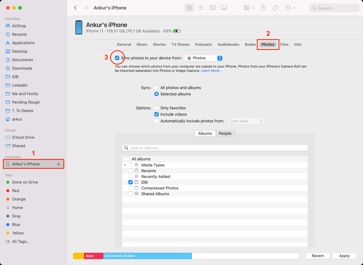The width and height of the screenshot is (363, 265).
Task: Select All photos and albums radio
Action: (157, 88)
